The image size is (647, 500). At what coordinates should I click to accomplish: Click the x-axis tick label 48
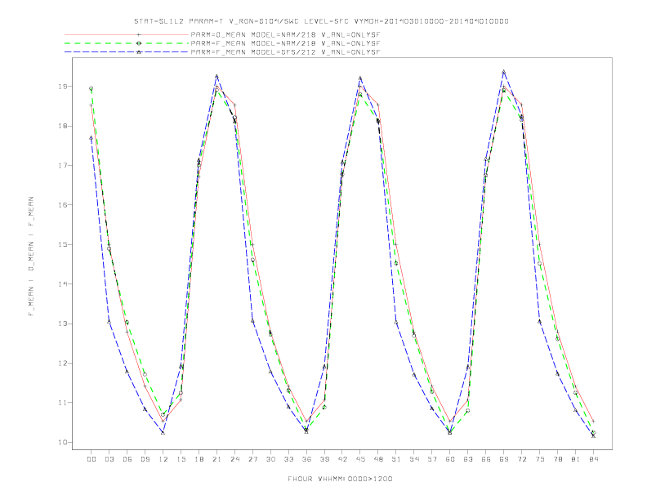[378, 459]
